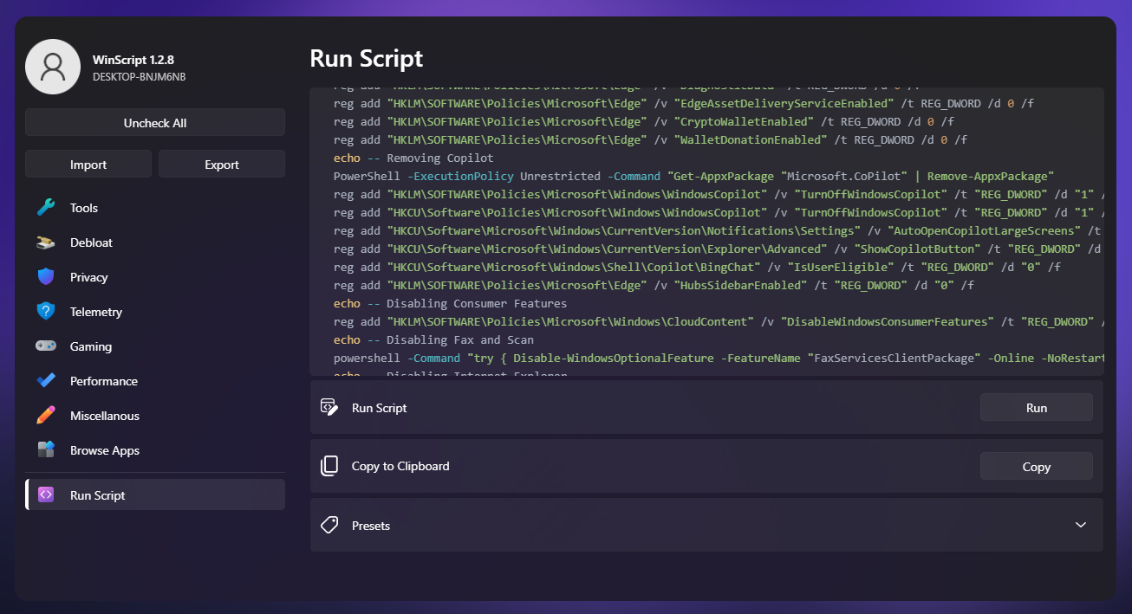This screenshot has width=1132, height=614.
Task: Click the Export button
Action: click(x=222, y=165)
